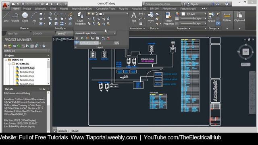Open the Unsaved Layer State dropdown

coord(95,33)
